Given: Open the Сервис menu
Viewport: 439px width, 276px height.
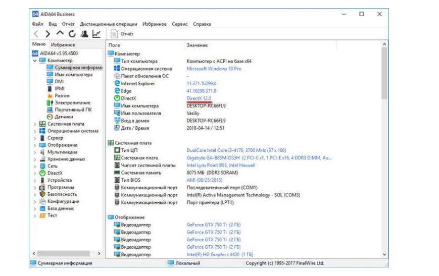Looking at the screenshot, I should pyautogui.click(x=179, y=24).
